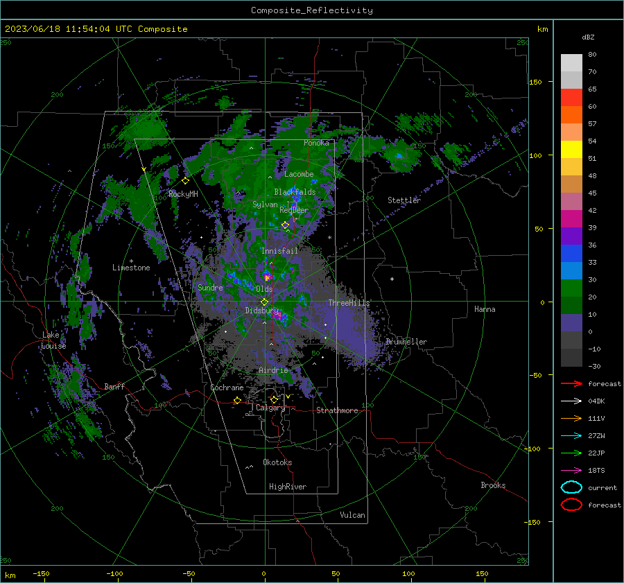Click the Okotoks label

[277, 462]
